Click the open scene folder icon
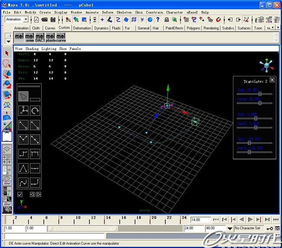 [44, 20]
